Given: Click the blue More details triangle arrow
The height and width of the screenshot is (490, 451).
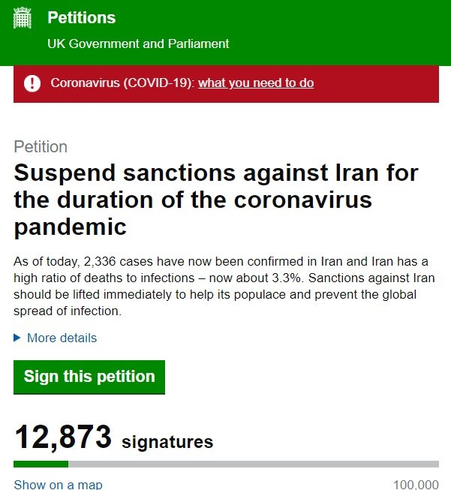Looking at the screenshot, I should (17, 338).
